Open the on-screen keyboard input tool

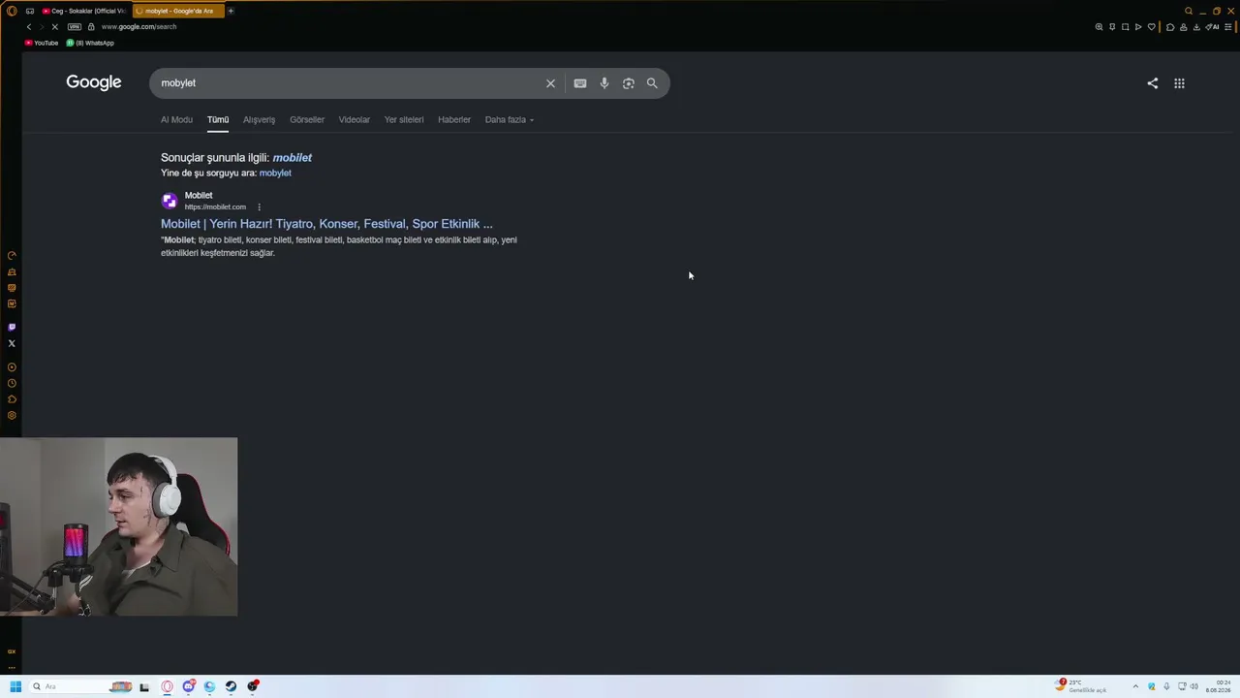(580, 83)
